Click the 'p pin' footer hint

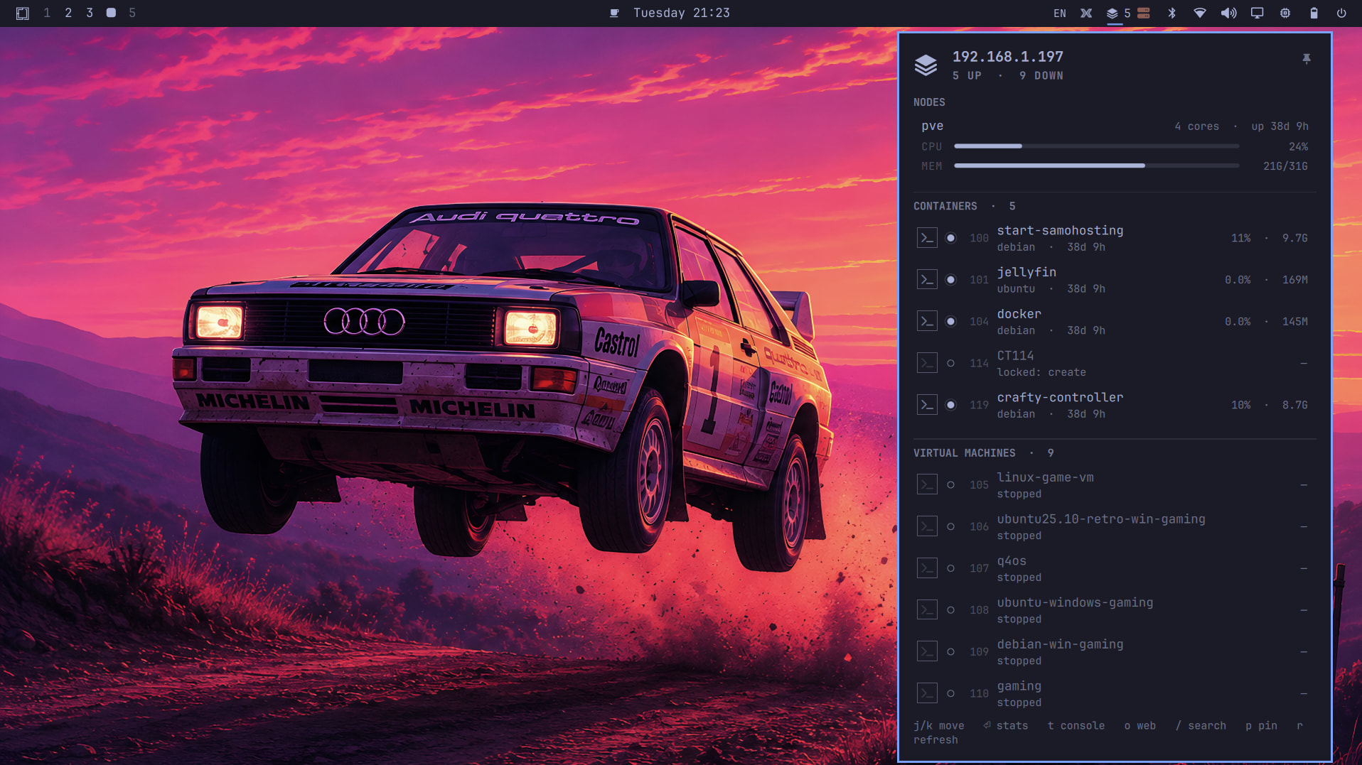click(x=1262, y=726)
